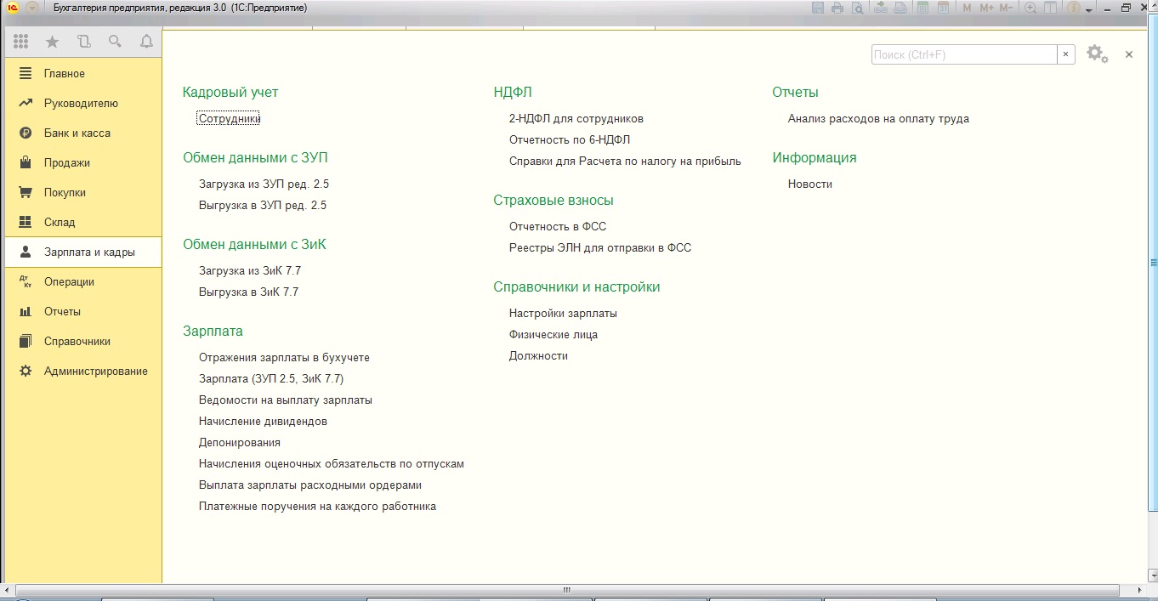Open the Главное section in sidebar
Image resolution: width=1158 pixels, height=601 pixels.
tap(65, 74)
